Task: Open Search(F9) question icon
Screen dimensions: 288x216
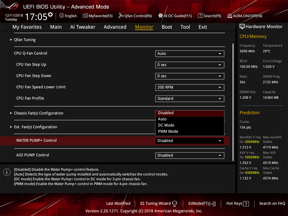Action: pyautogui.click(x=200, y=16)
